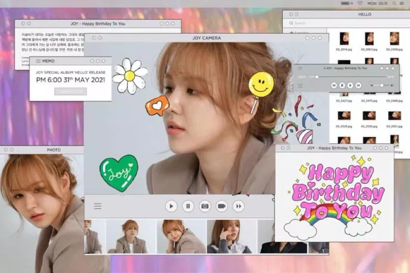This screenshot has width=410, height=273.
Task: Open the music player's playlist menu icon
Action: click(300, 86)
